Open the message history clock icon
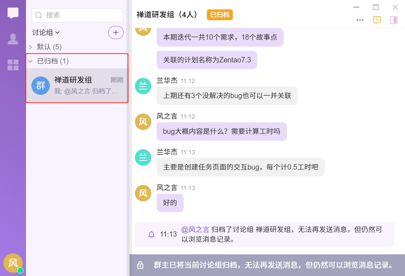 coord(377,20)
